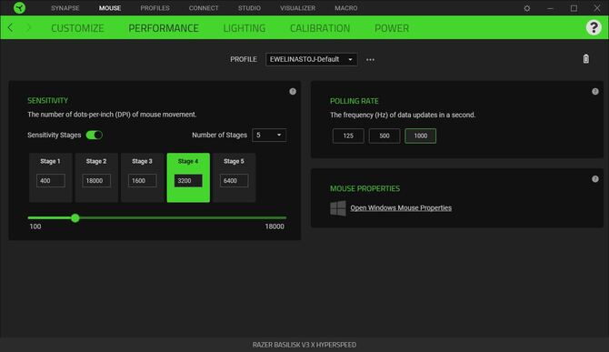Go to the Power subtab

pyautogui.click(x=392, y=28)
